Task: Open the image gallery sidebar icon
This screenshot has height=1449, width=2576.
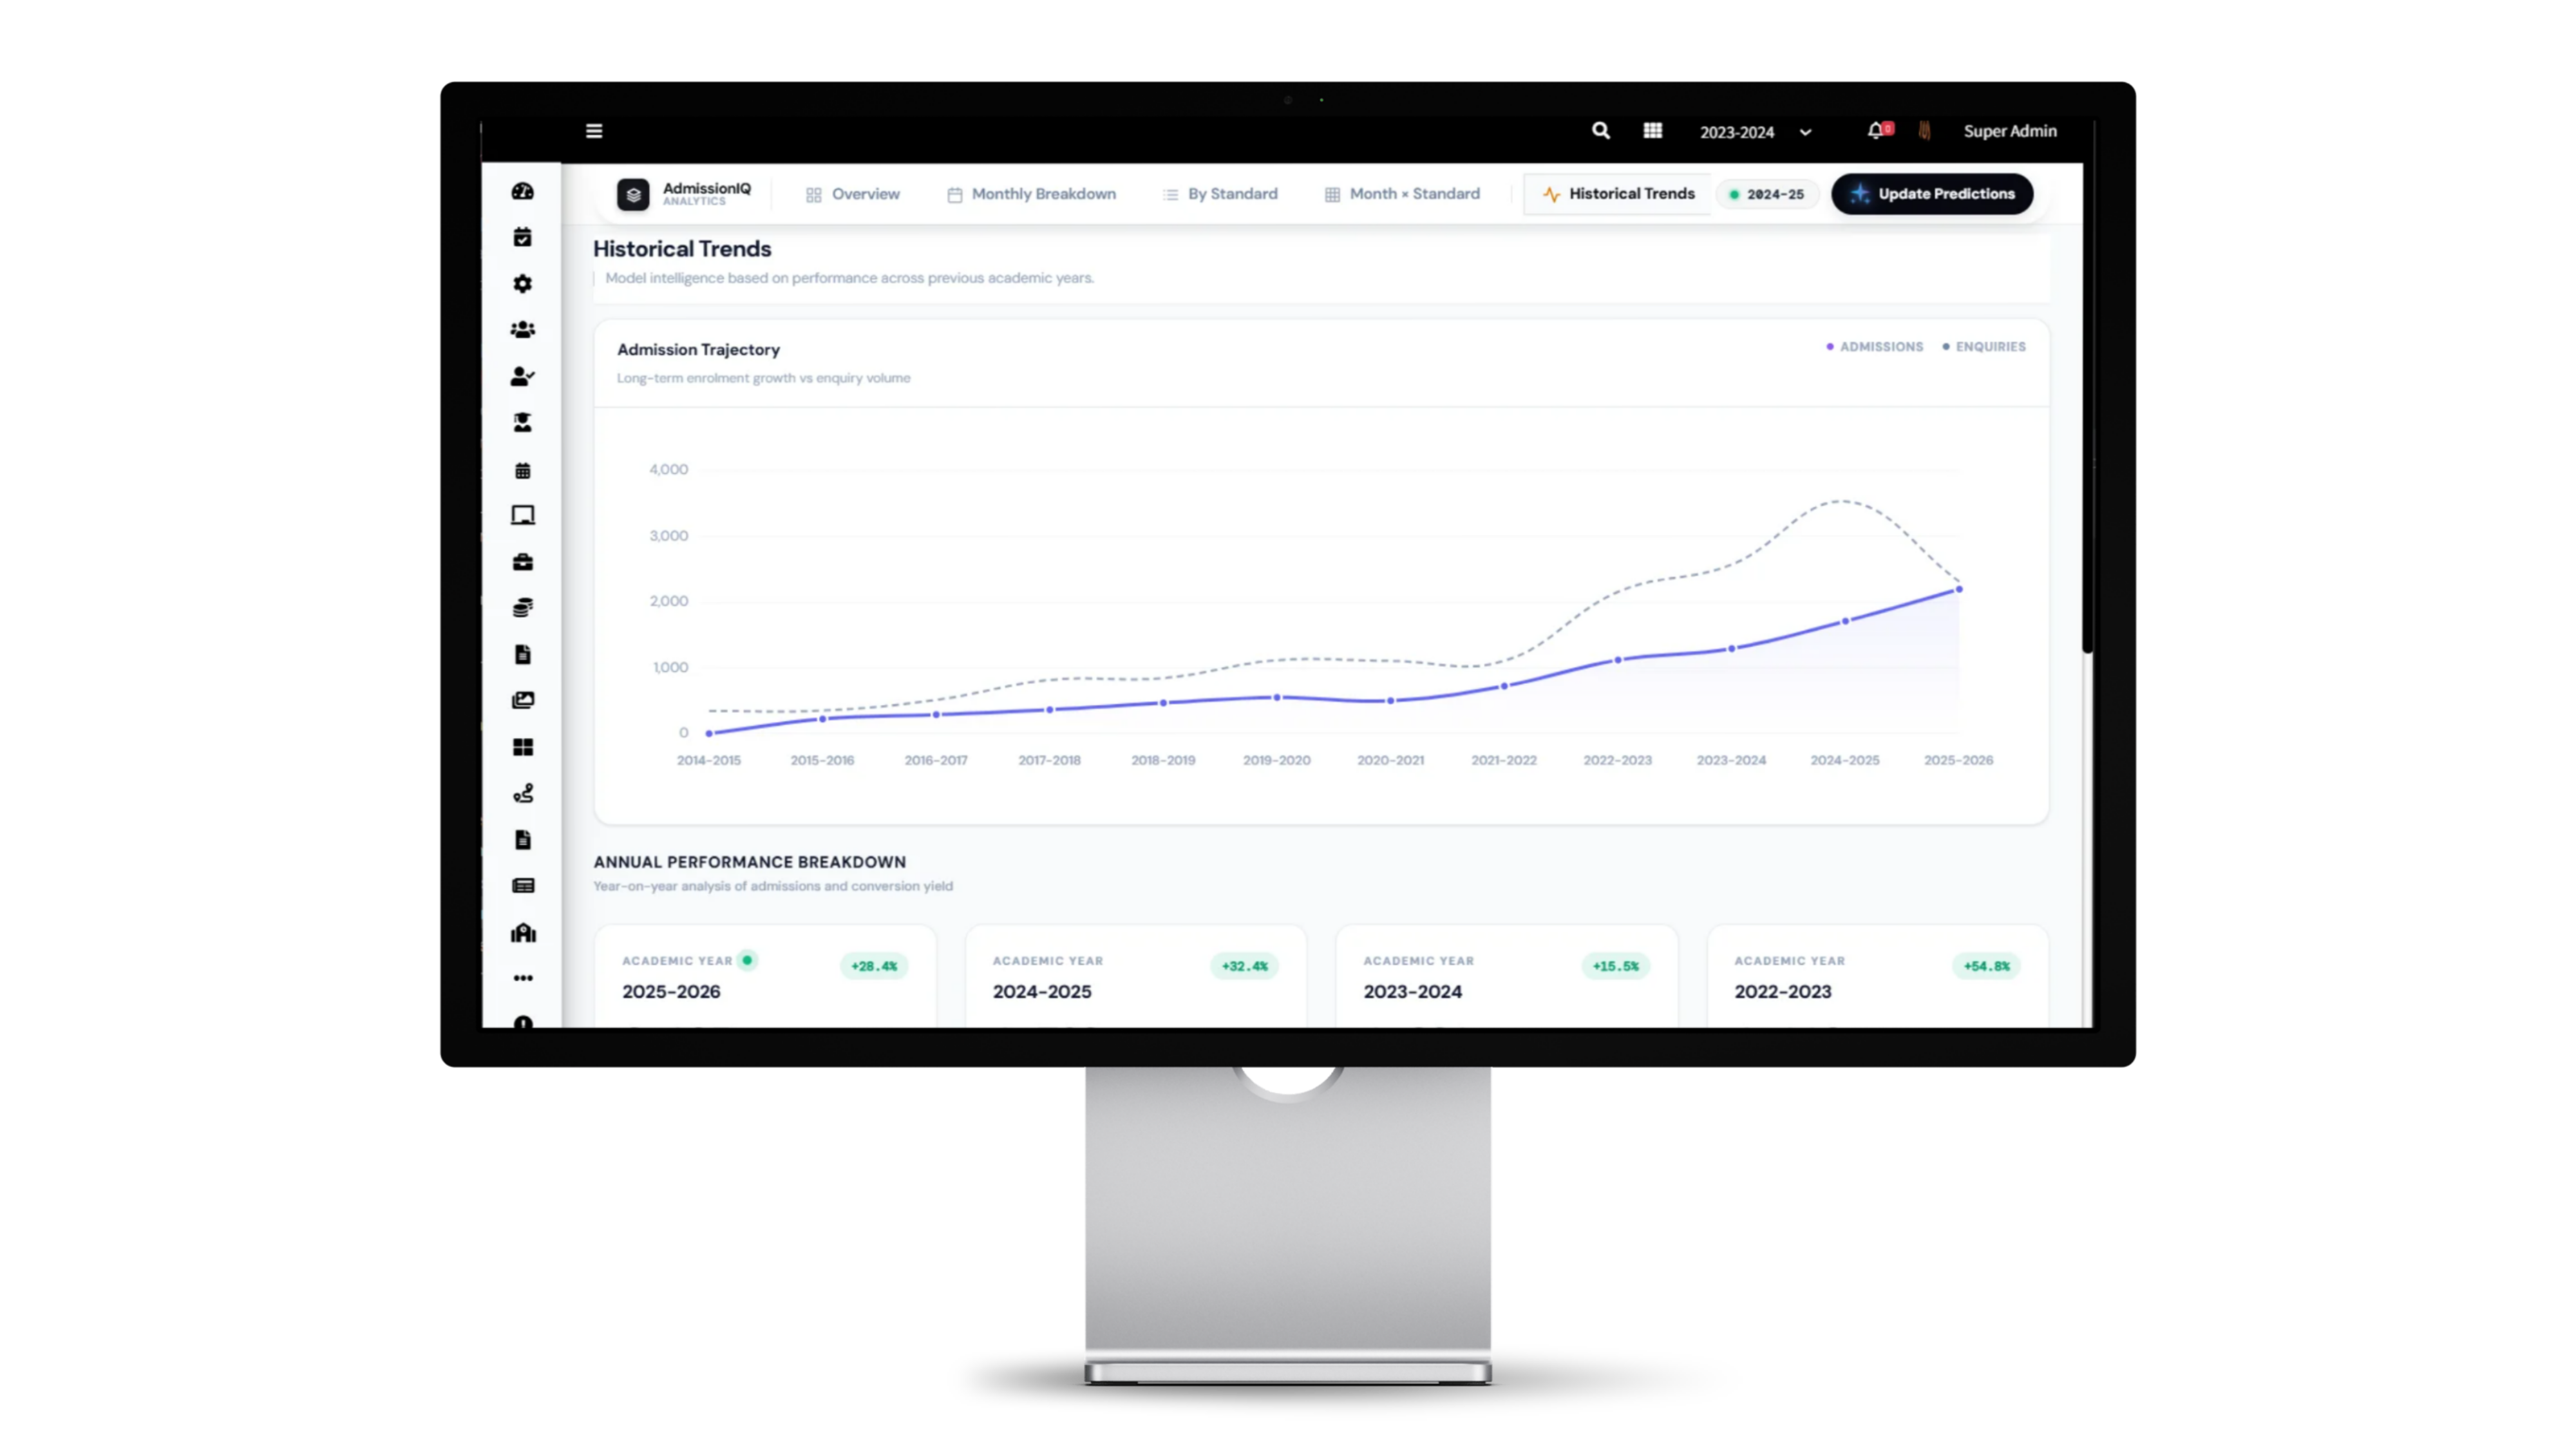Action: point(523,701)
